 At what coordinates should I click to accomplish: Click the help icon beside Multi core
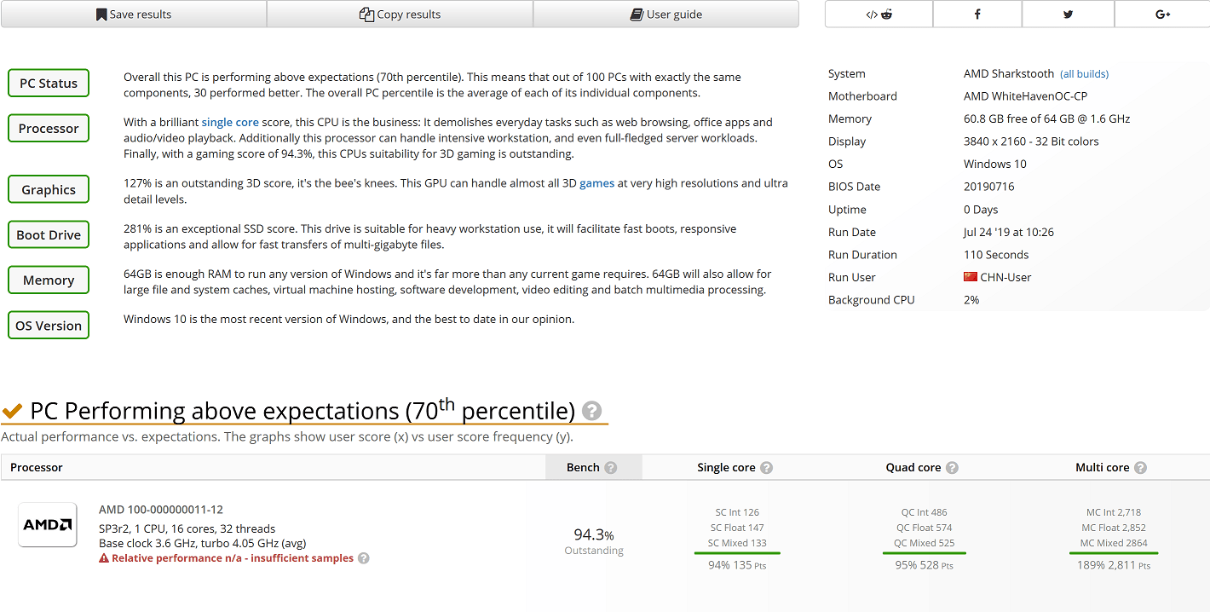[1140, 468]
